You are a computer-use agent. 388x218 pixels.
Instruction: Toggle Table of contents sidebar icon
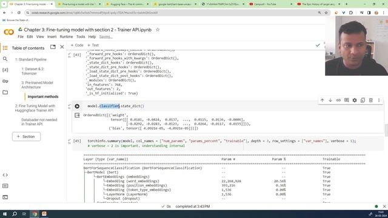5,48
